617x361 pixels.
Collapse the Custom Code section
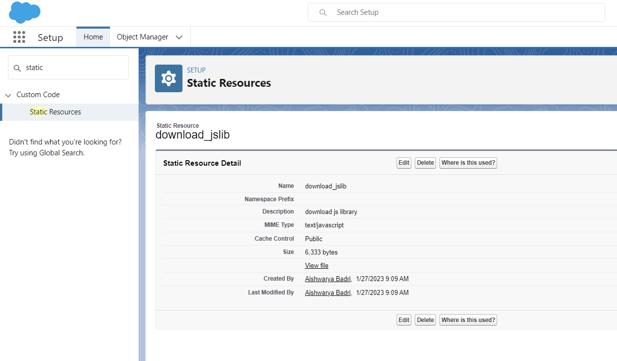click(8, 94)
